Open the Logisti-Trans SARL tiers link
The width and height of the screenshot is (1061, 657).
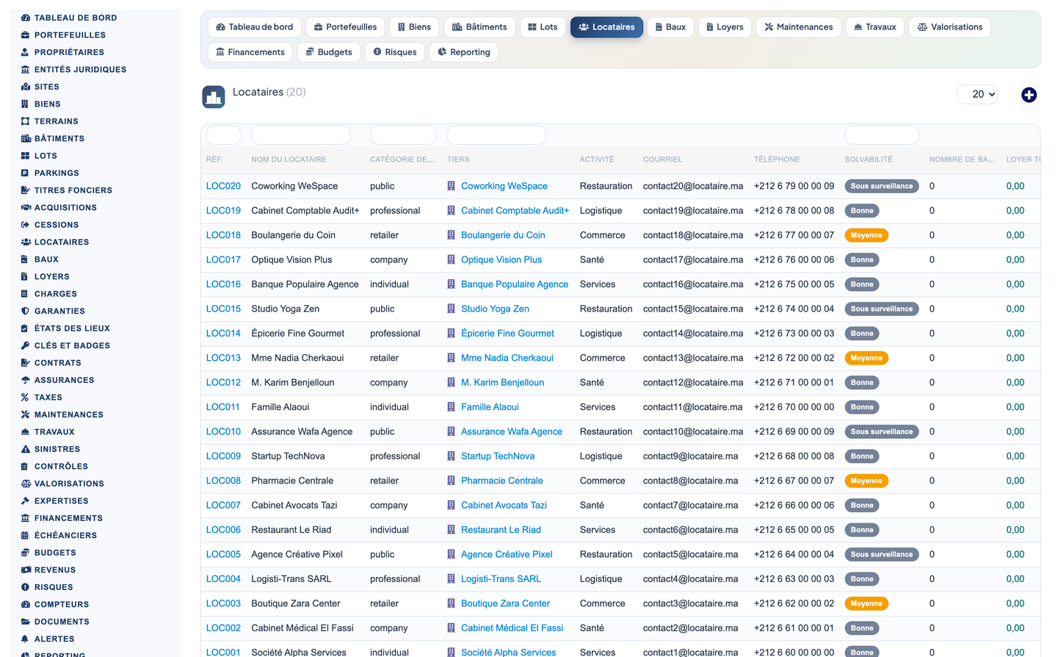[501, 579]
